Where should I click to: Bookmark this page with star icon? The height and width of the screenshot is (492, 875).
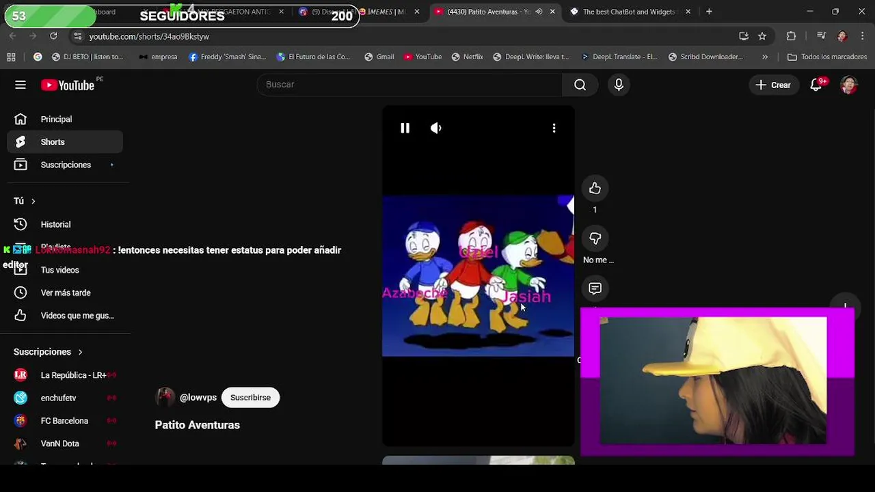tap(762, 36)
